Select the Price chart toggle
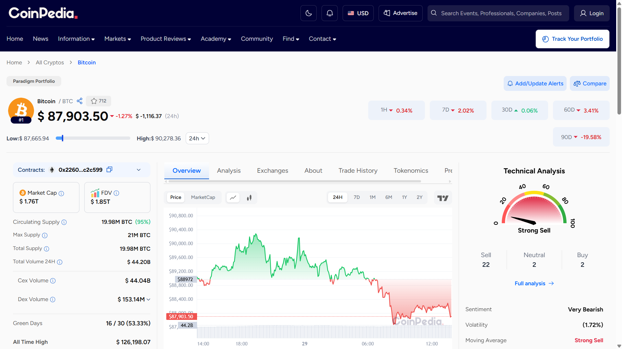Image resolution: width=622 pixels, height=349 pixels. point(176,197)
